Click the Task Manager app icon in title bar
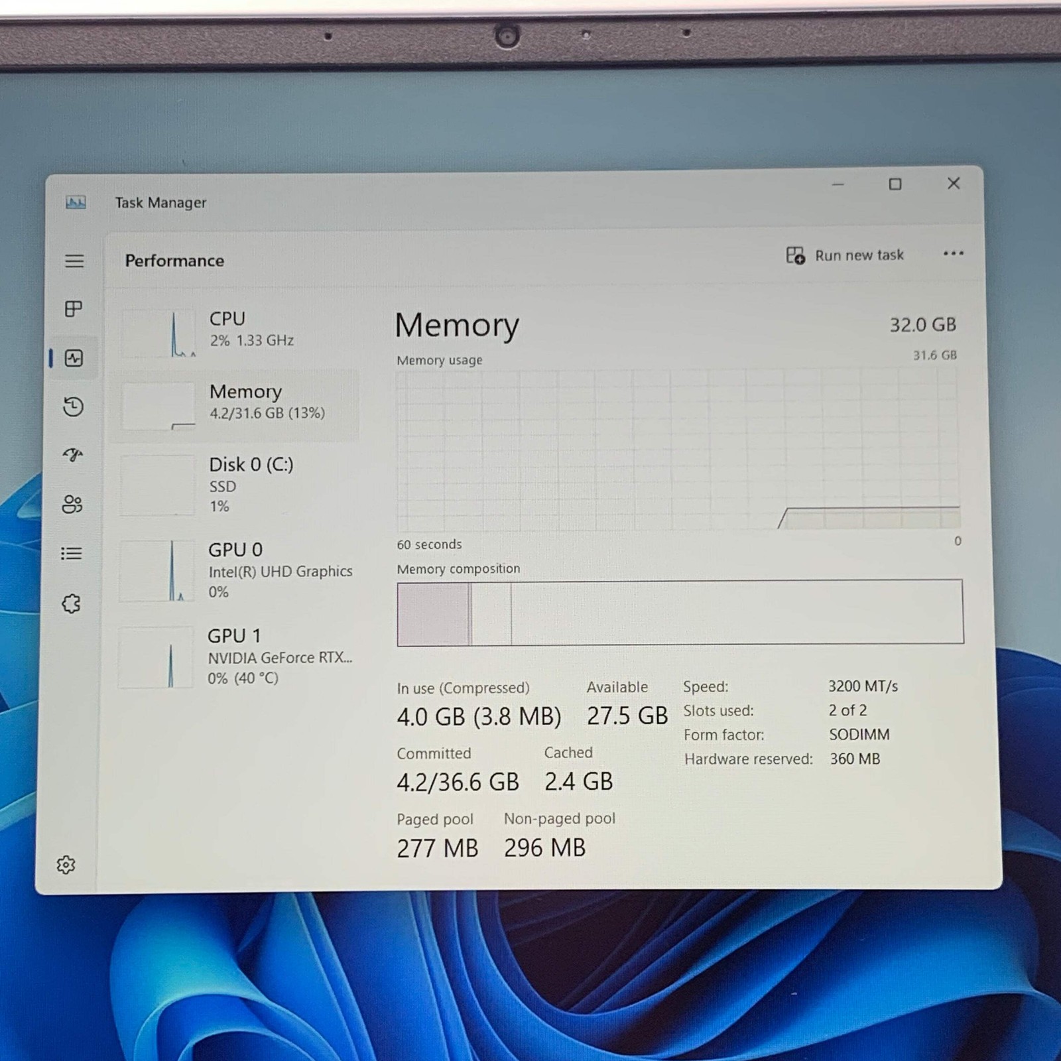This screenshot has width=1061, height=1061. click(76, 202)
